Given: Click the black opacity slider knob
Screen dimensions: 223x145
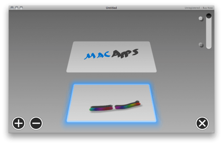Looking at the screenshot, I should [x=209, y=16].
